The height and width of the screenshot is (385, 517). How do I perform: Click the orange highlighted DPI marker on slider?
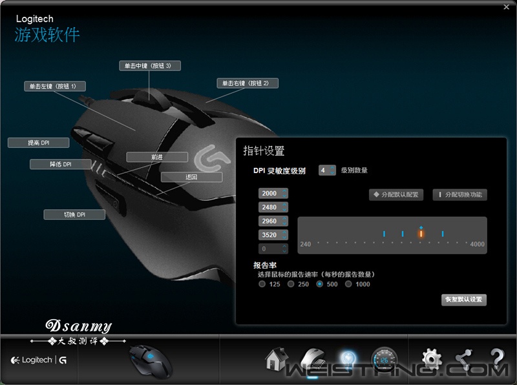[421, 233]
